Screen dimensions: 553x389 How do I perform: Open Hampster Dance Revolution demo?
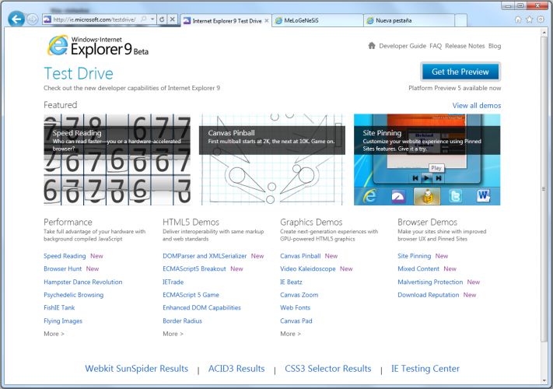(83, 282)
